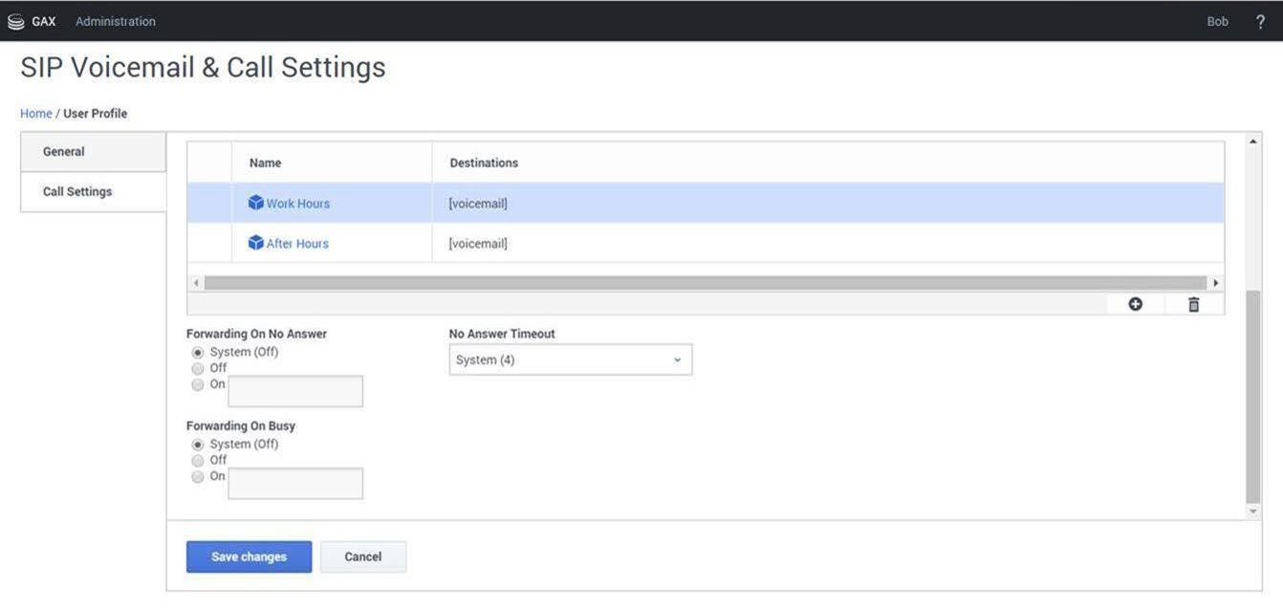
Task: Click the Save changes button
Action: (x=249, y=556)
